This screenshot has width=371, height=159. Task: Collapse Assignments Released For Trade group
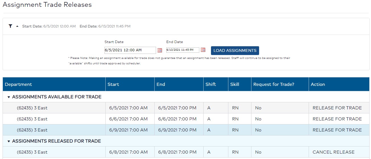(x=9, y=141)
